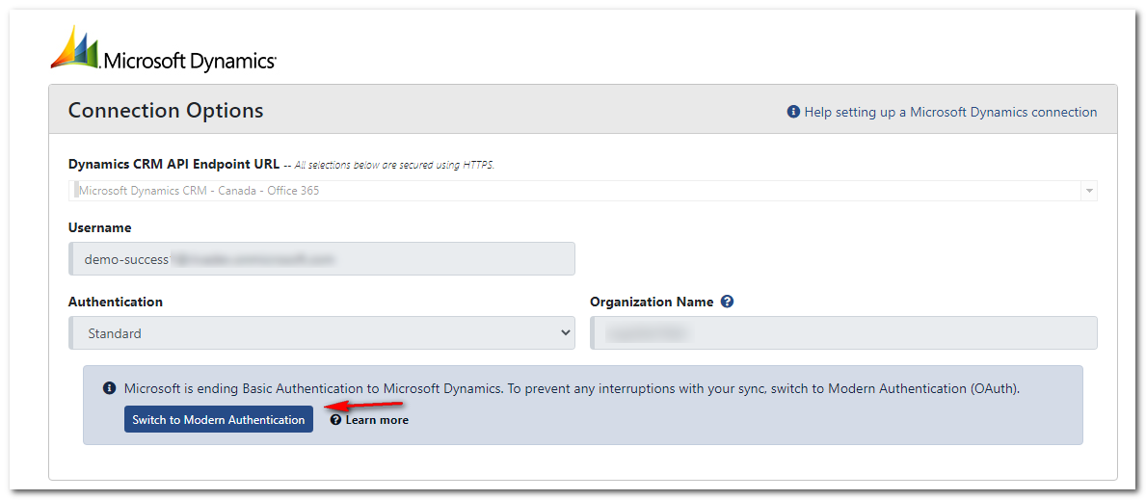
Task: Focus the Username input field
Action: 323,259
